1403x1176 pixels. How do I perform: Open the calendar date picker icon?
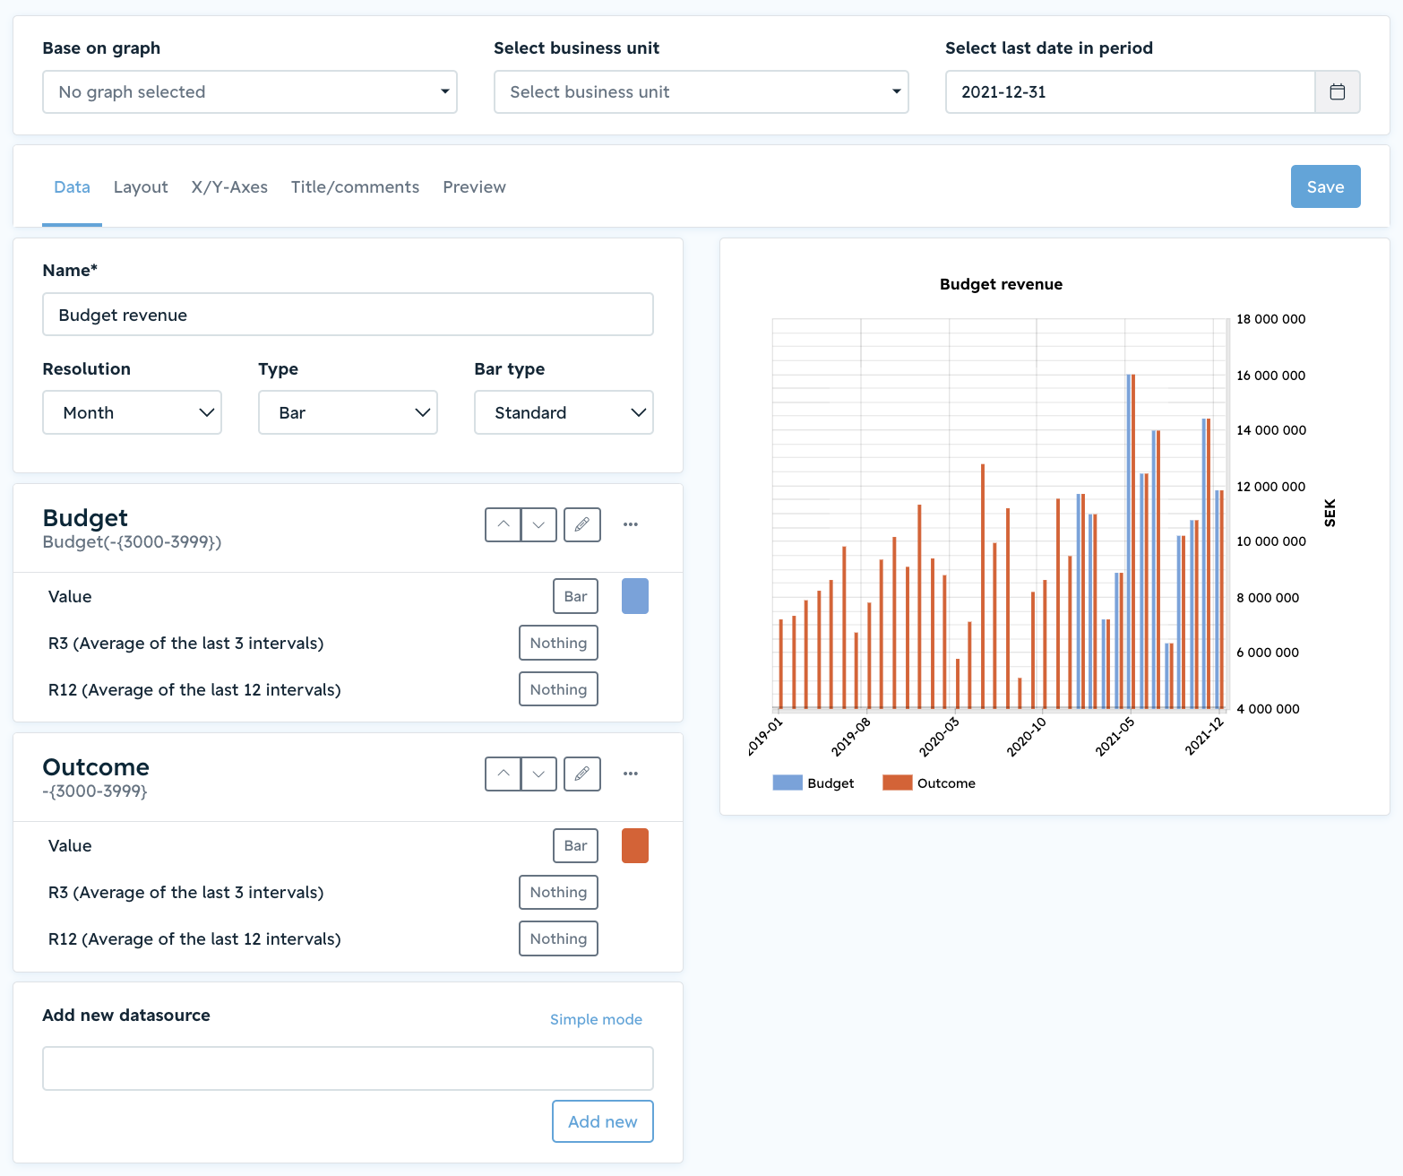pyautogui.click(x=1337, y=91)
